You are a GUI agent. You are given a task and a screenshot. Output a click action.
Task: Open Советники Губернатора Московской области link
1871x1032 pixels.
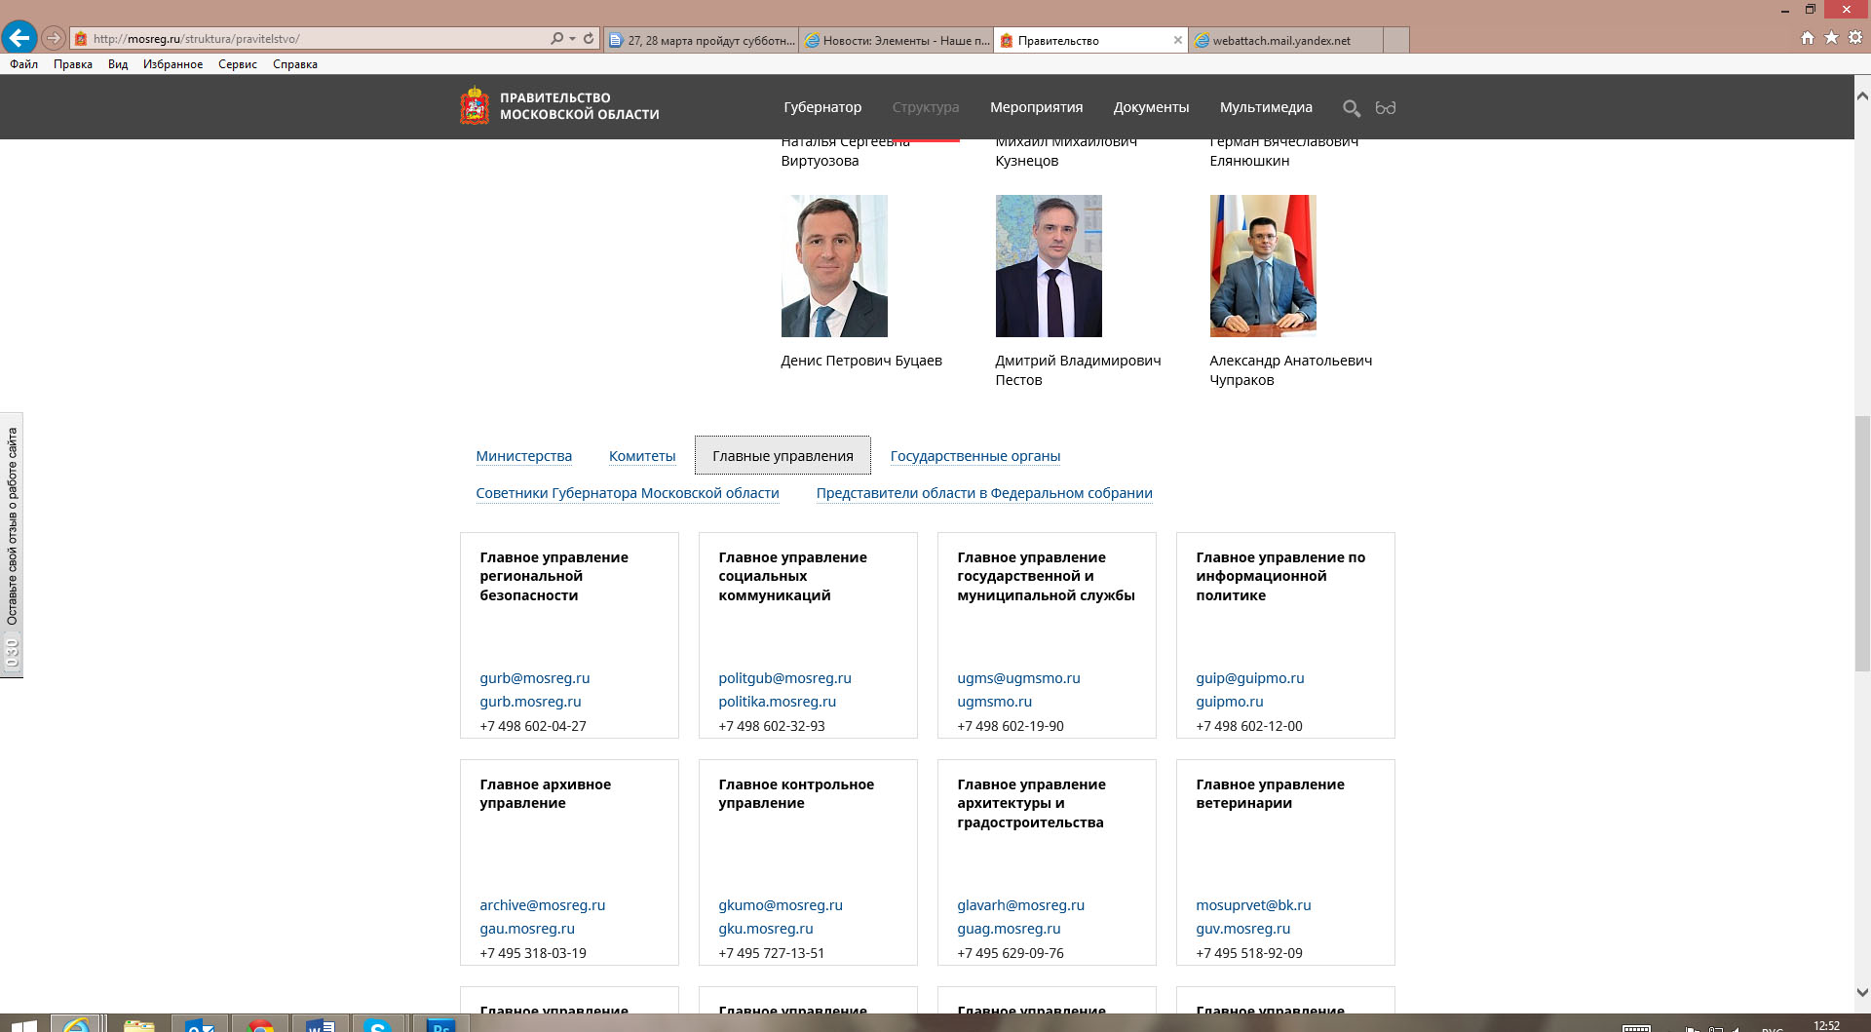point(628,493)
